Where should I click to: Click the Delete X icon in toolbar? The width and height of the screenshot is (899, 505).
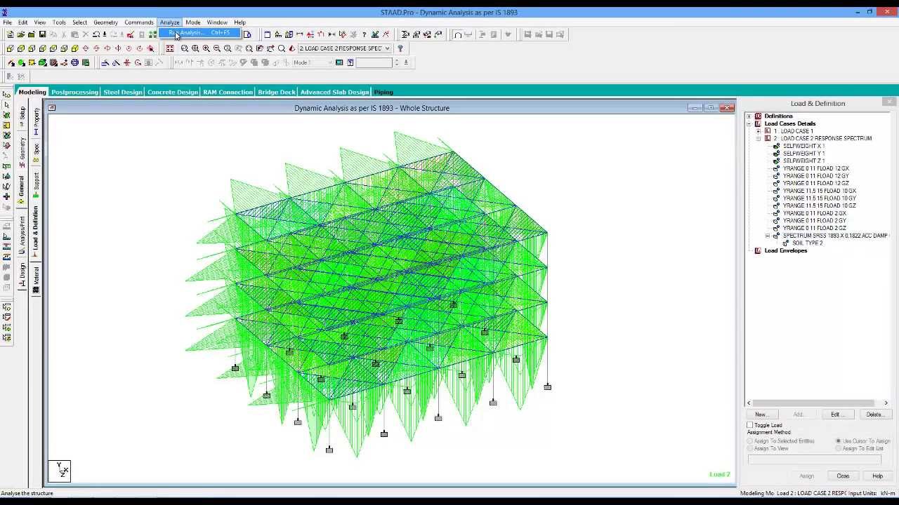click(86, 34)
